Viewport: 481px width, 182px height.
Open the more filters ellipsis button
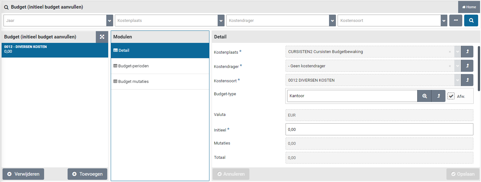[456, 21]
